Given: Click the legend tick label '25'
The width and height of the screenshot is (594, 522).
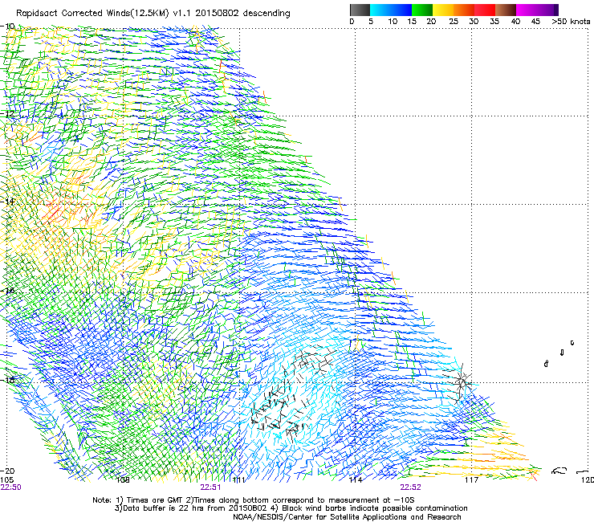Looking at the screenshot, I should point(454,22).
